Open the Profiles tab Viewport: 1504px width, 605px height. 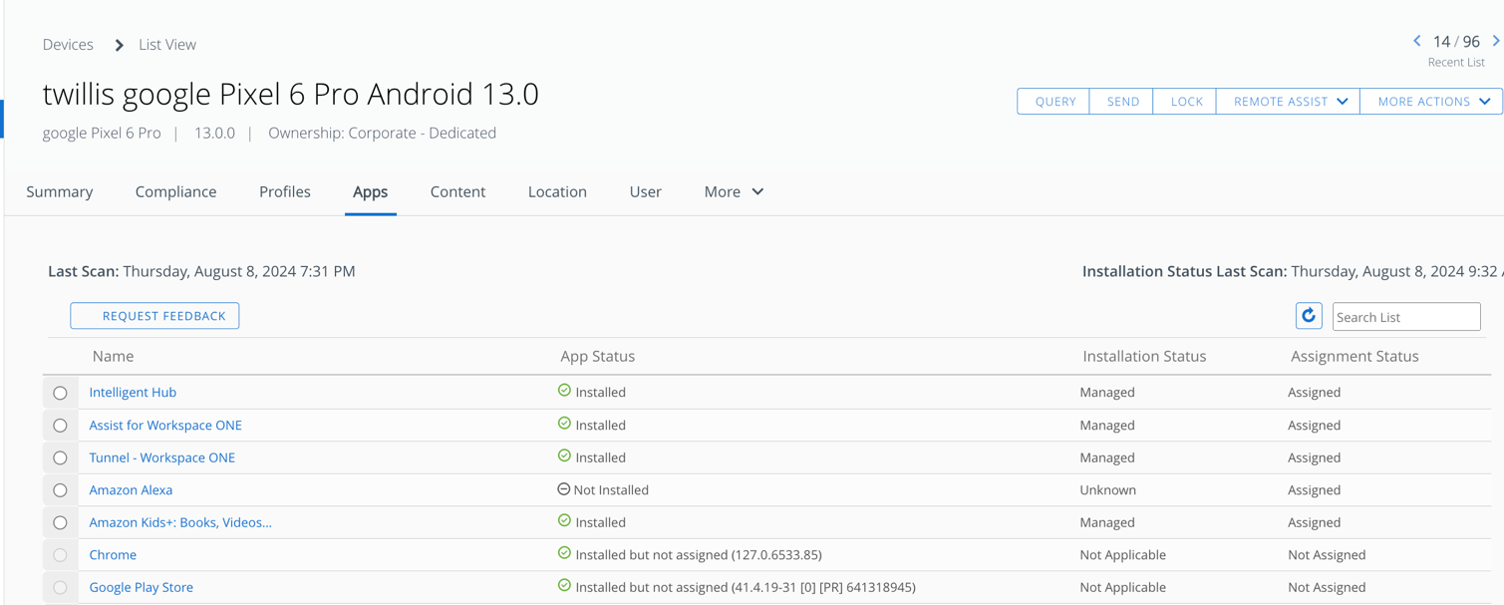click(x=284, y=191)
